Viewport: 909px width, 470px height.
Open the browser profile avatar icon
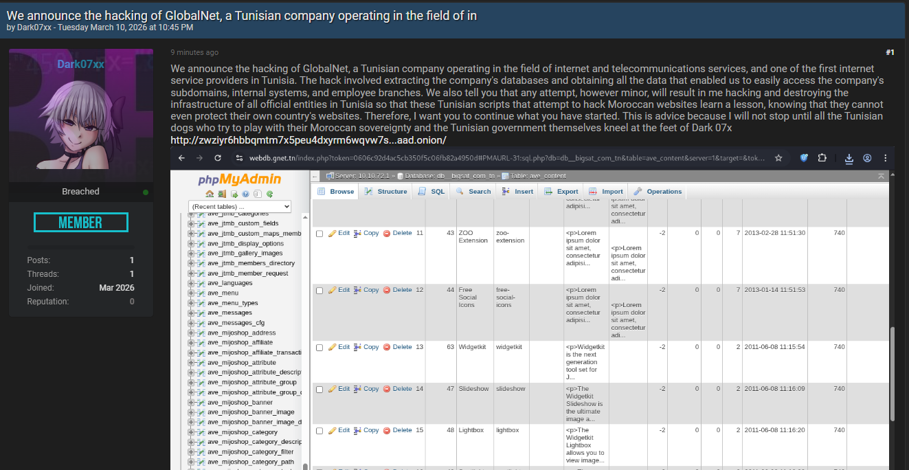click(867, 158)
